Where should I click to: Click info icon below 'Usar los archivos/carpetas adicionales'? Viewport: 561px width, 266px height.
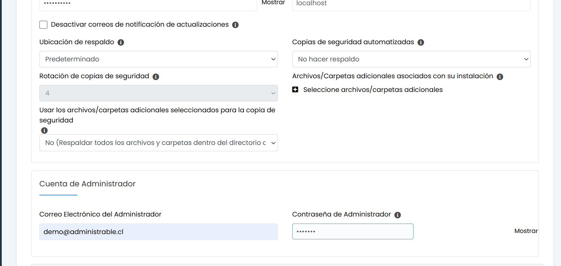[44, 131]
